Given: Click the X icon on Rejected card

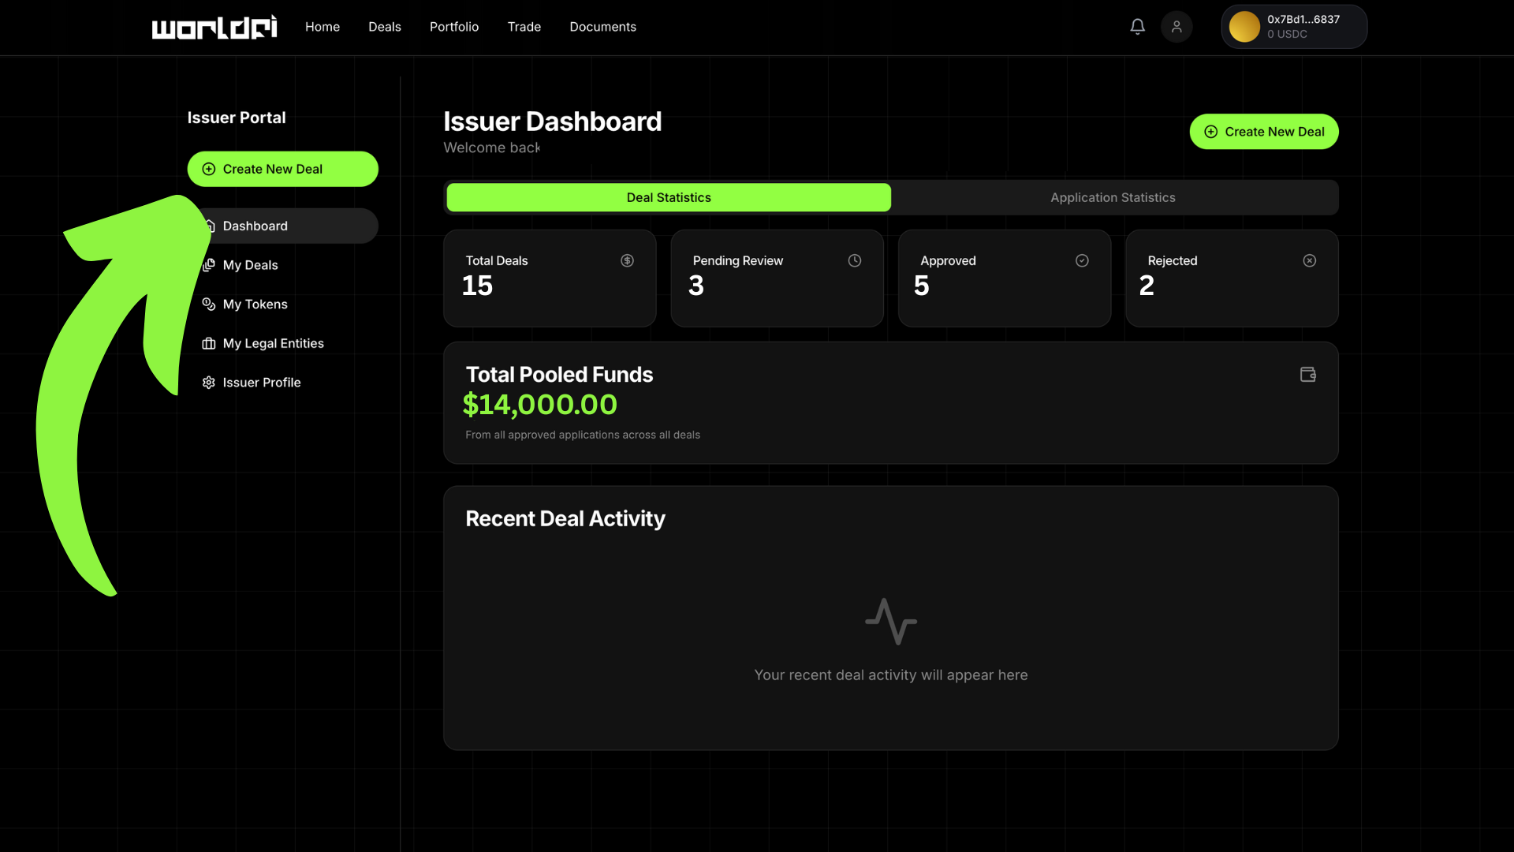Looking at the screenshot, I should click(x=1309, y=260).
